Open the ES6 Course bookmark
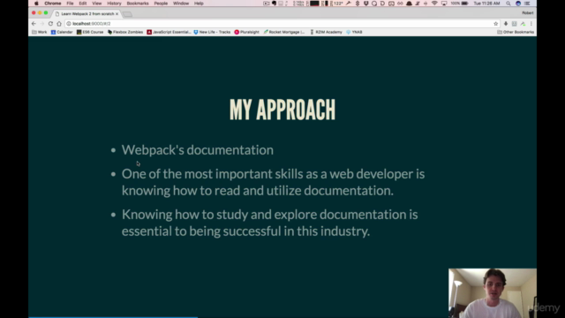Viewport: 565px width, 318px height. [90, 32]
